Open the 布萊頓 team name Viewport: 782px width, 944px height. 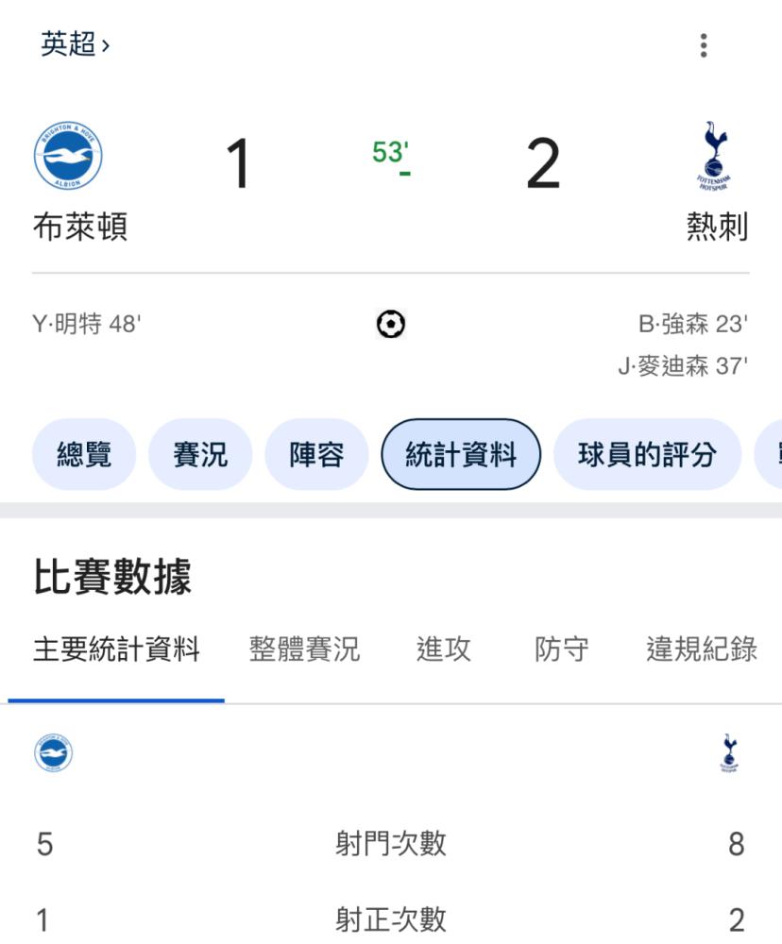80,227
